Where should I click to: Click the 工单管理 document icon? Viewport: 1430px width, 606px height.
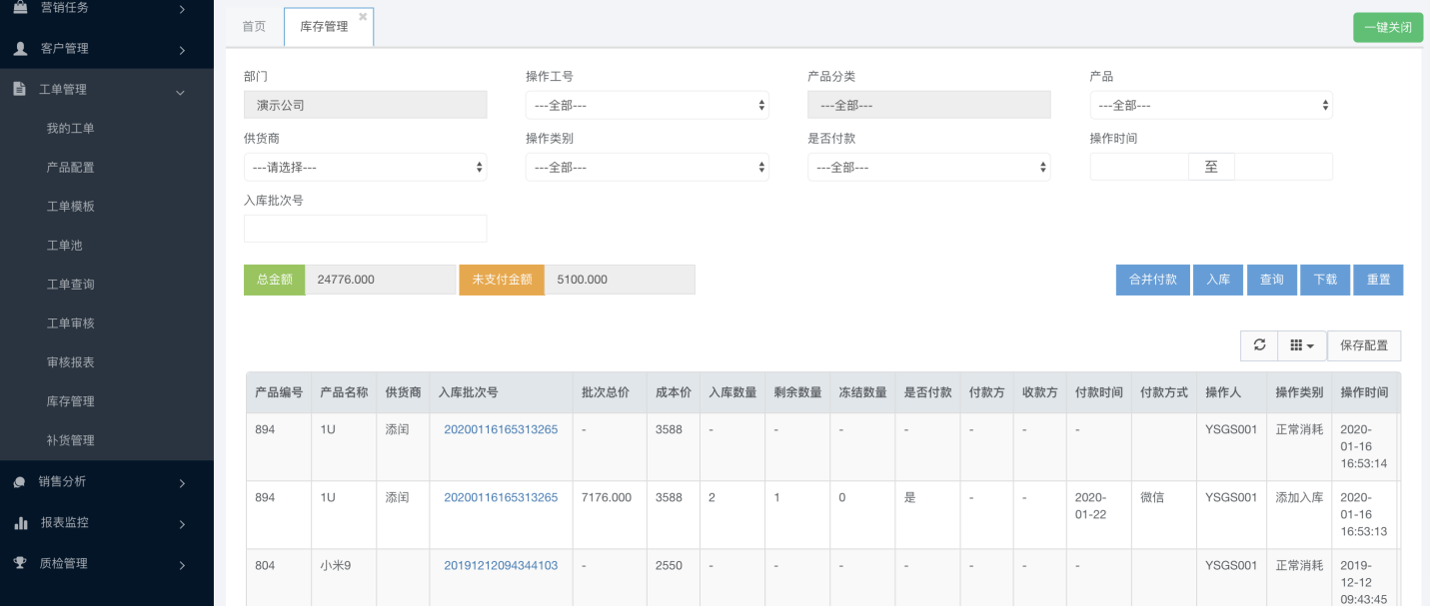tap(20, 89)
